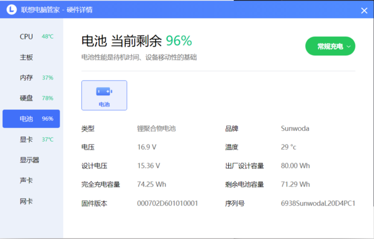Click the 29 °c temperature reading
Image resolution: width=374 pixels, height=239 pixels.
point(289,147)
